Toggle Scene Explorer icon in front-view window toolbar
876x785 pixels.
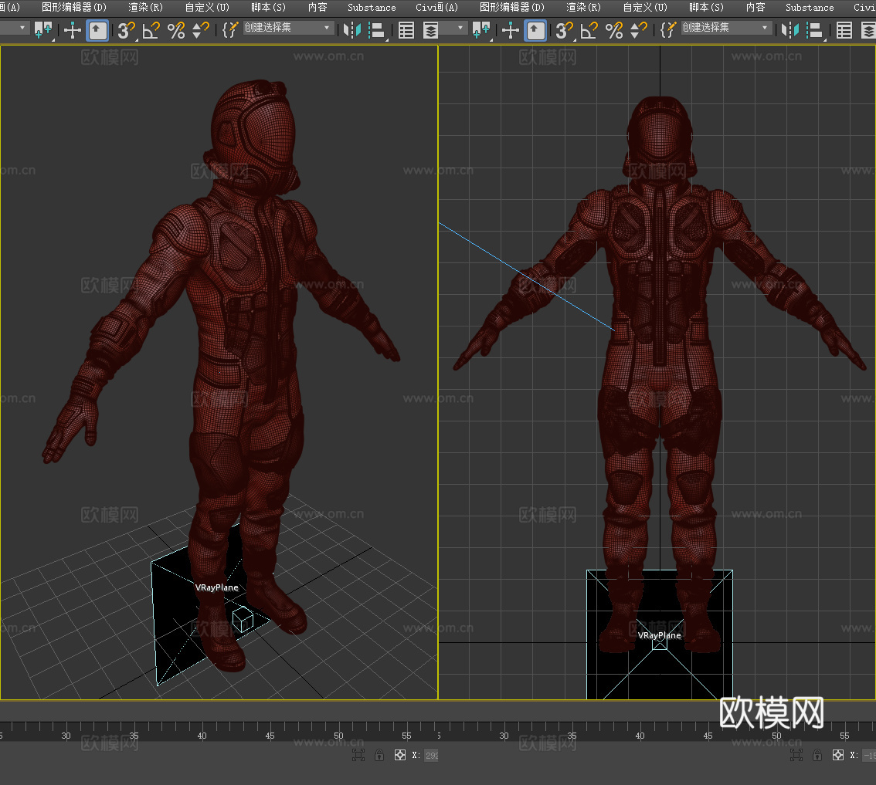click(844, 30)
